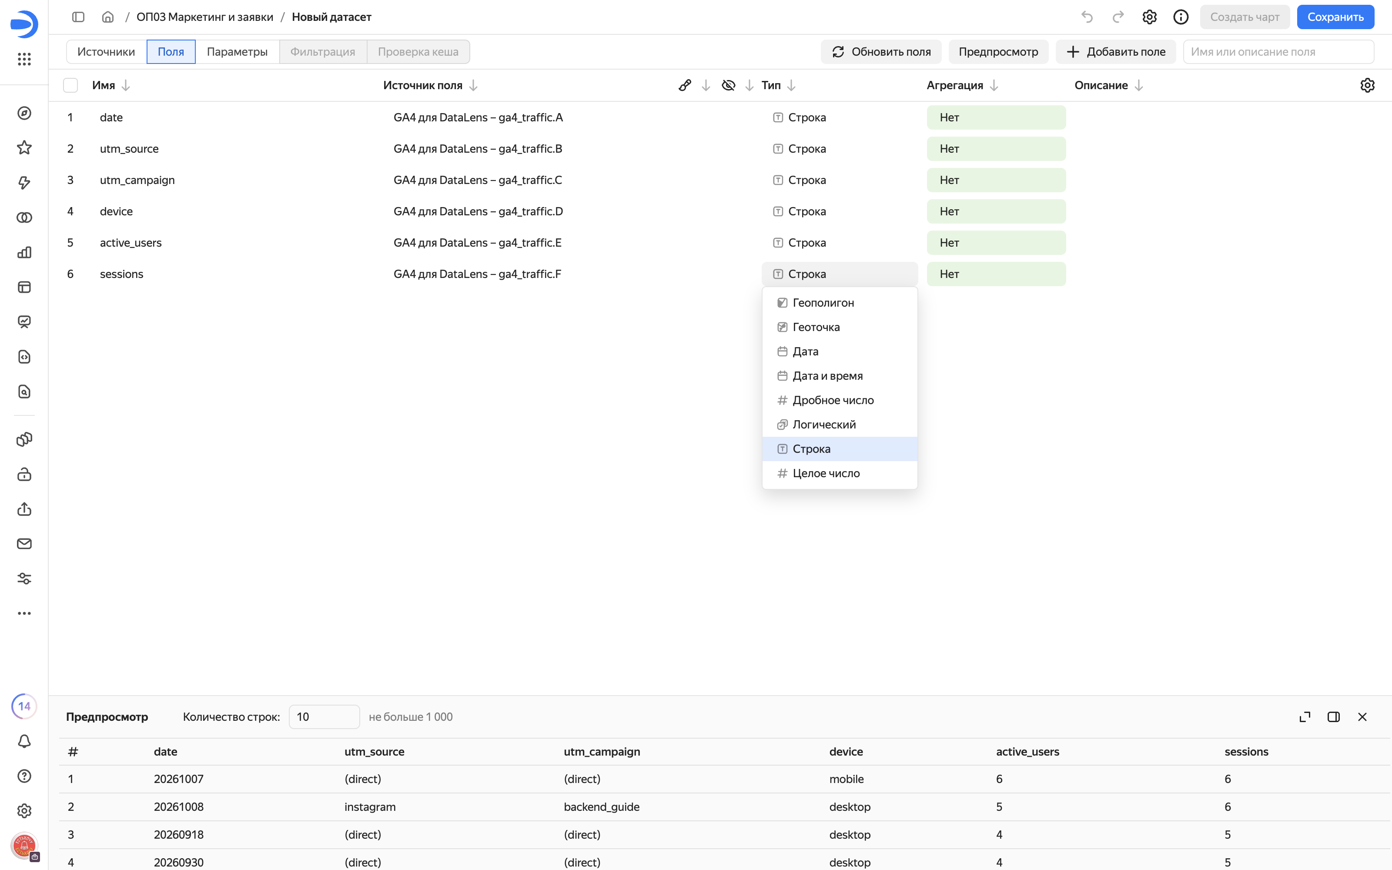
Task: Open the mail envelope icon in sidebar
Action: (24, 544)
